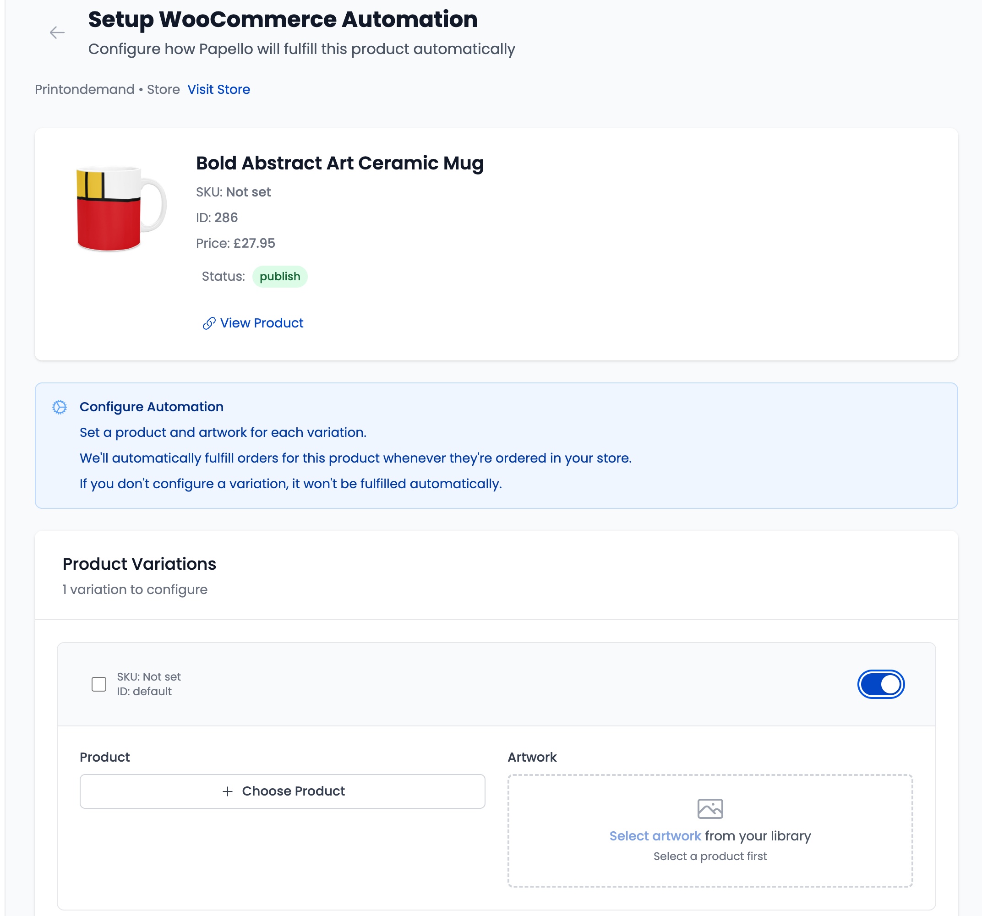This screenshot has width=982, height=916.
Task: Disable the variation automation toggle switch
Action: pos(881,684)
